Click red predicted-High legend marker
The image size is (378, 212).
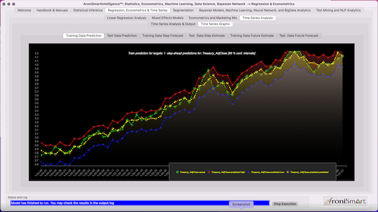point(209,172)
